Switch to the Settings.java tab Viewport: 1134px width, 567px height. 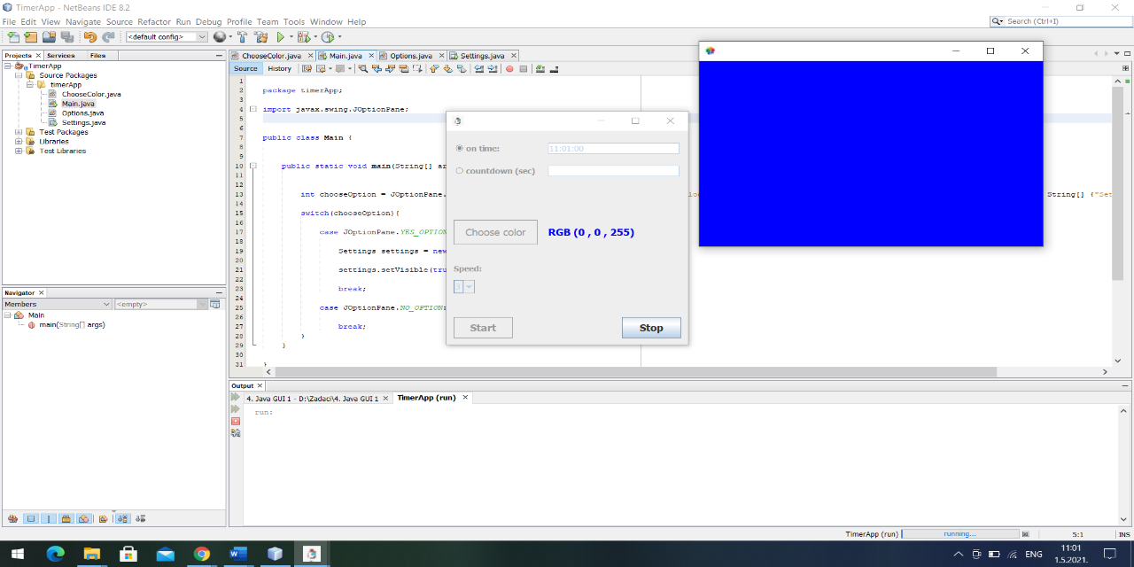(x=485, y=54)
